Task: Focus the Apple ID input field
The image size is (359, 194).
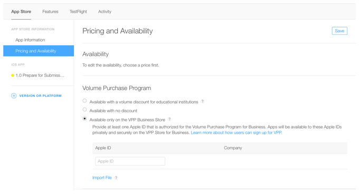Action: pos(130,161)
